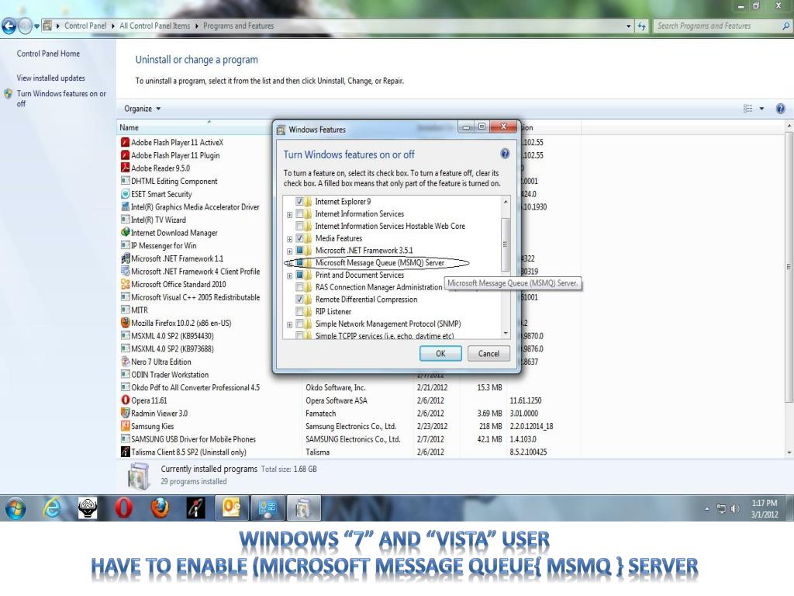The image size is (794, 596).
Task: Expand the Media Features node
Action: [x=290, y=239]
